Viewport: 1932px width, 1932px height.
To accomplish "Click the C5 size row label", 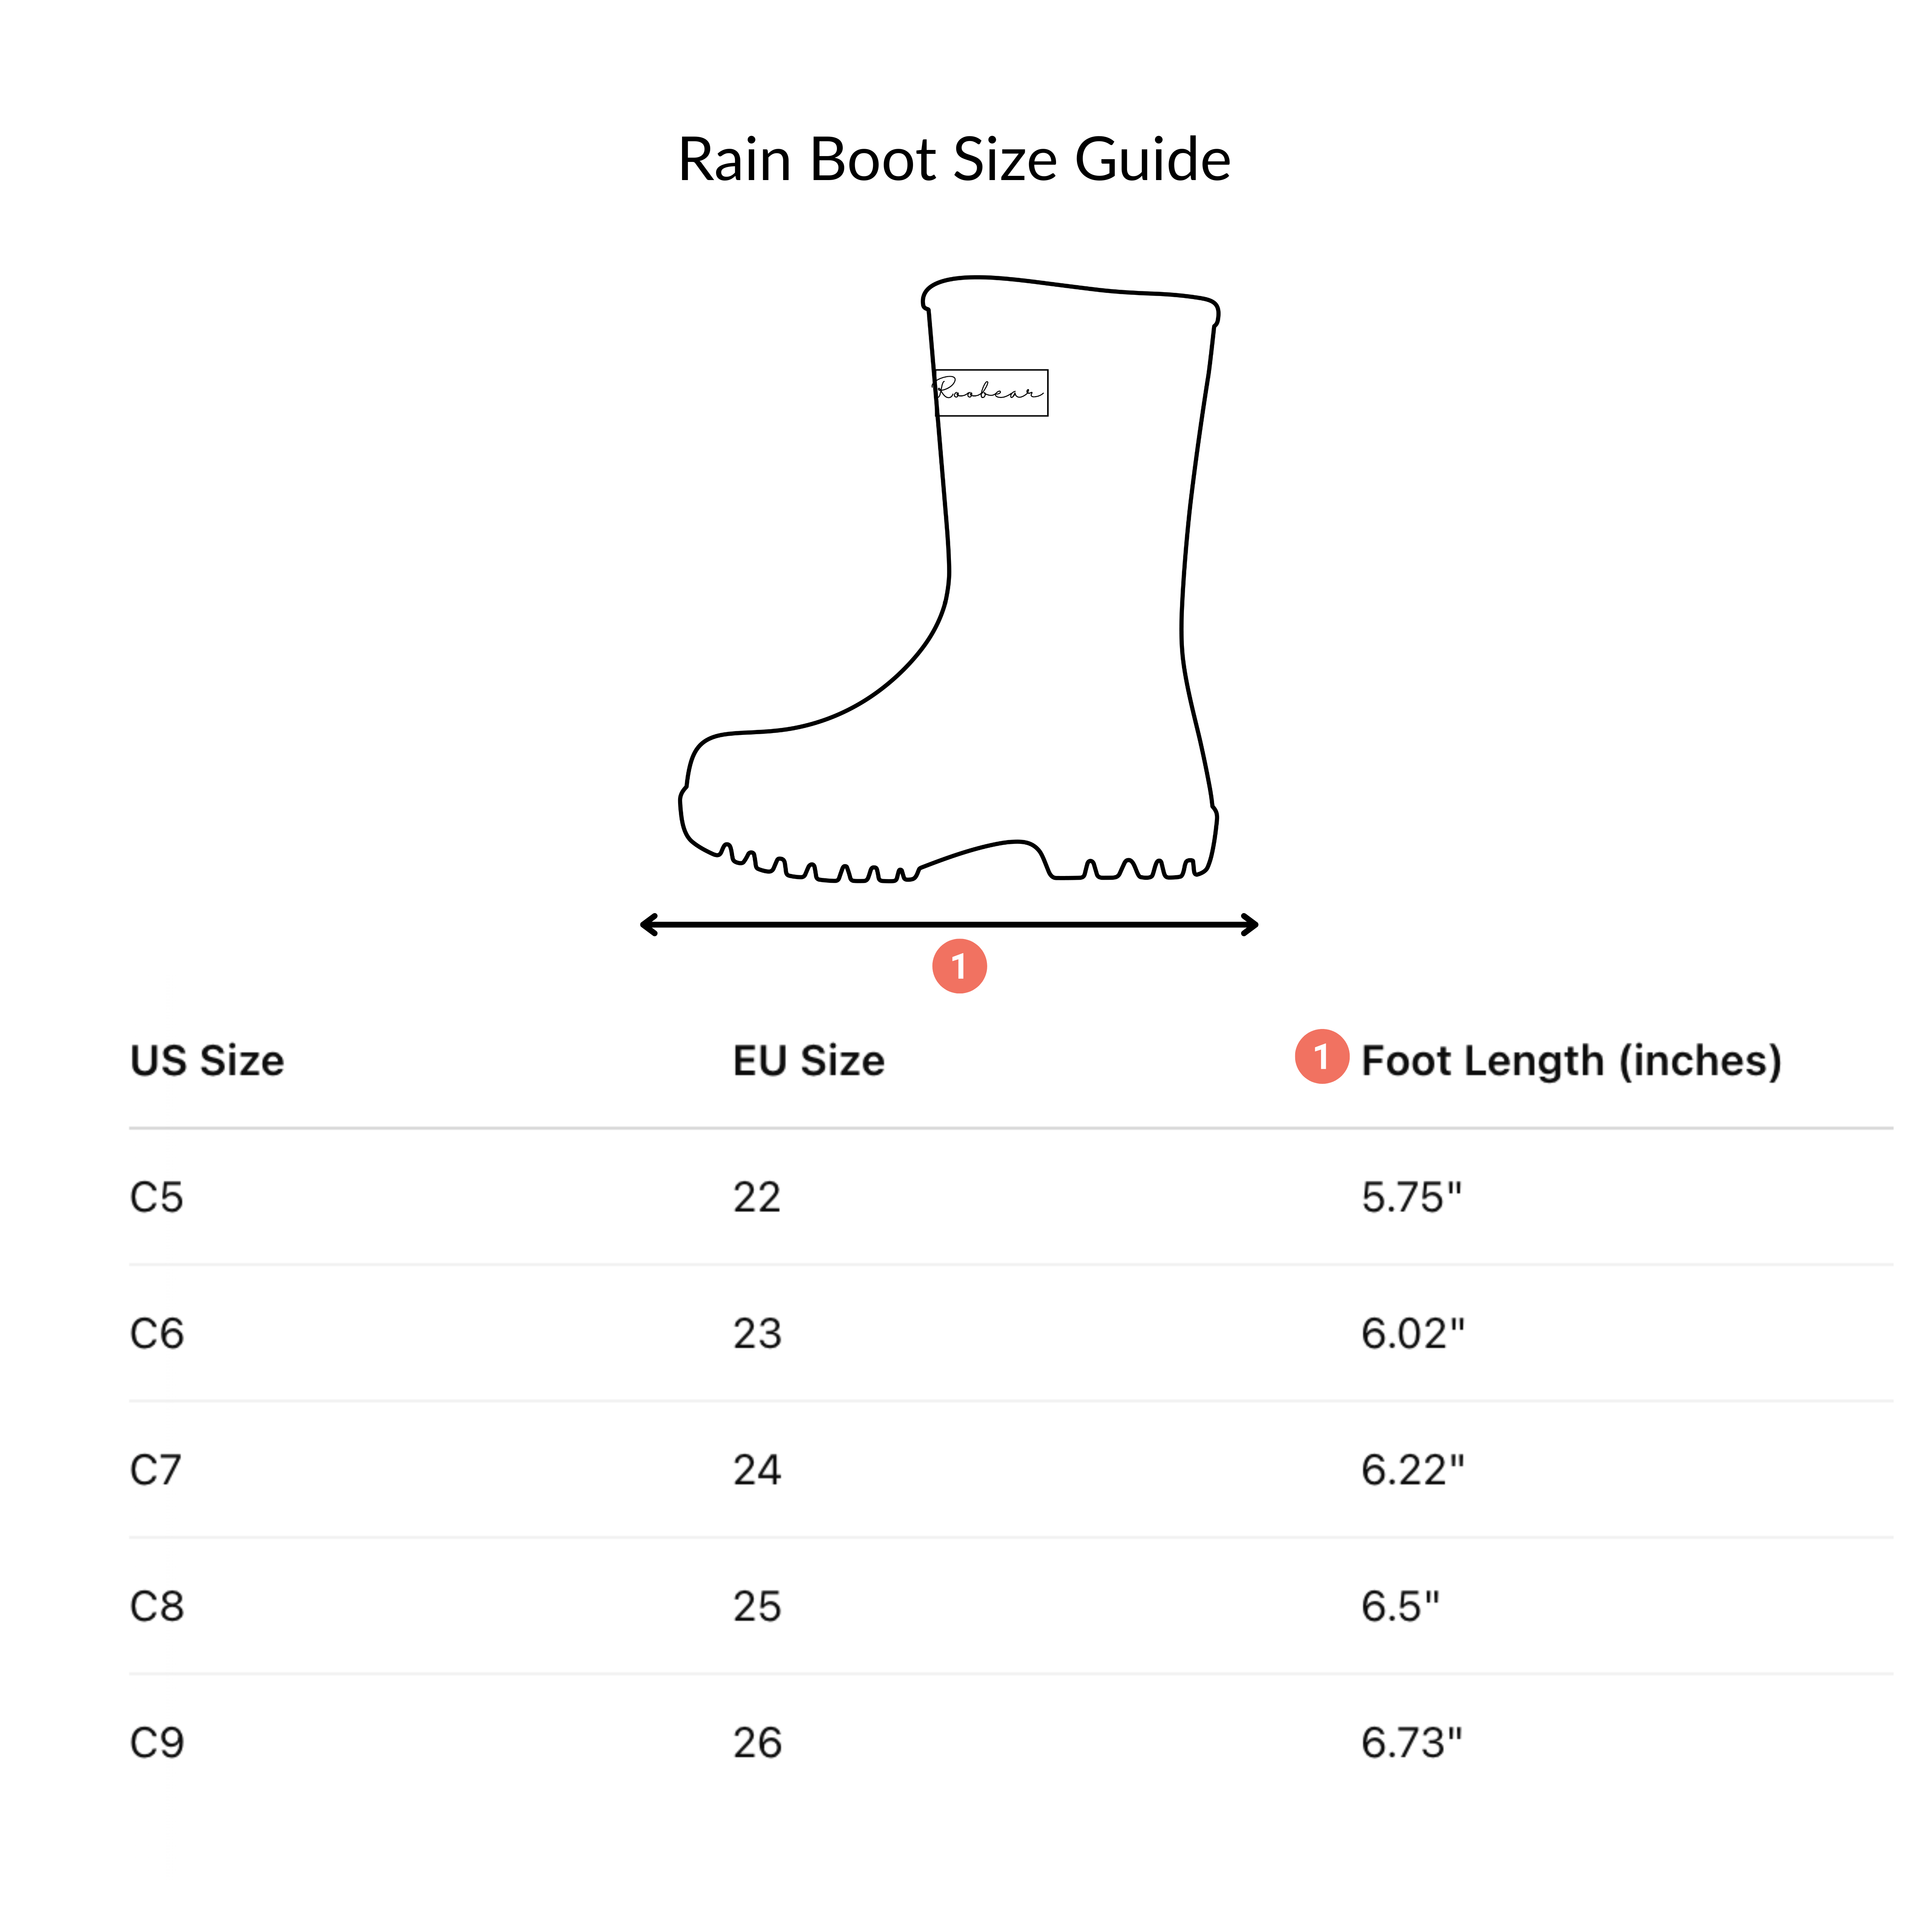I will point(157,1197).
